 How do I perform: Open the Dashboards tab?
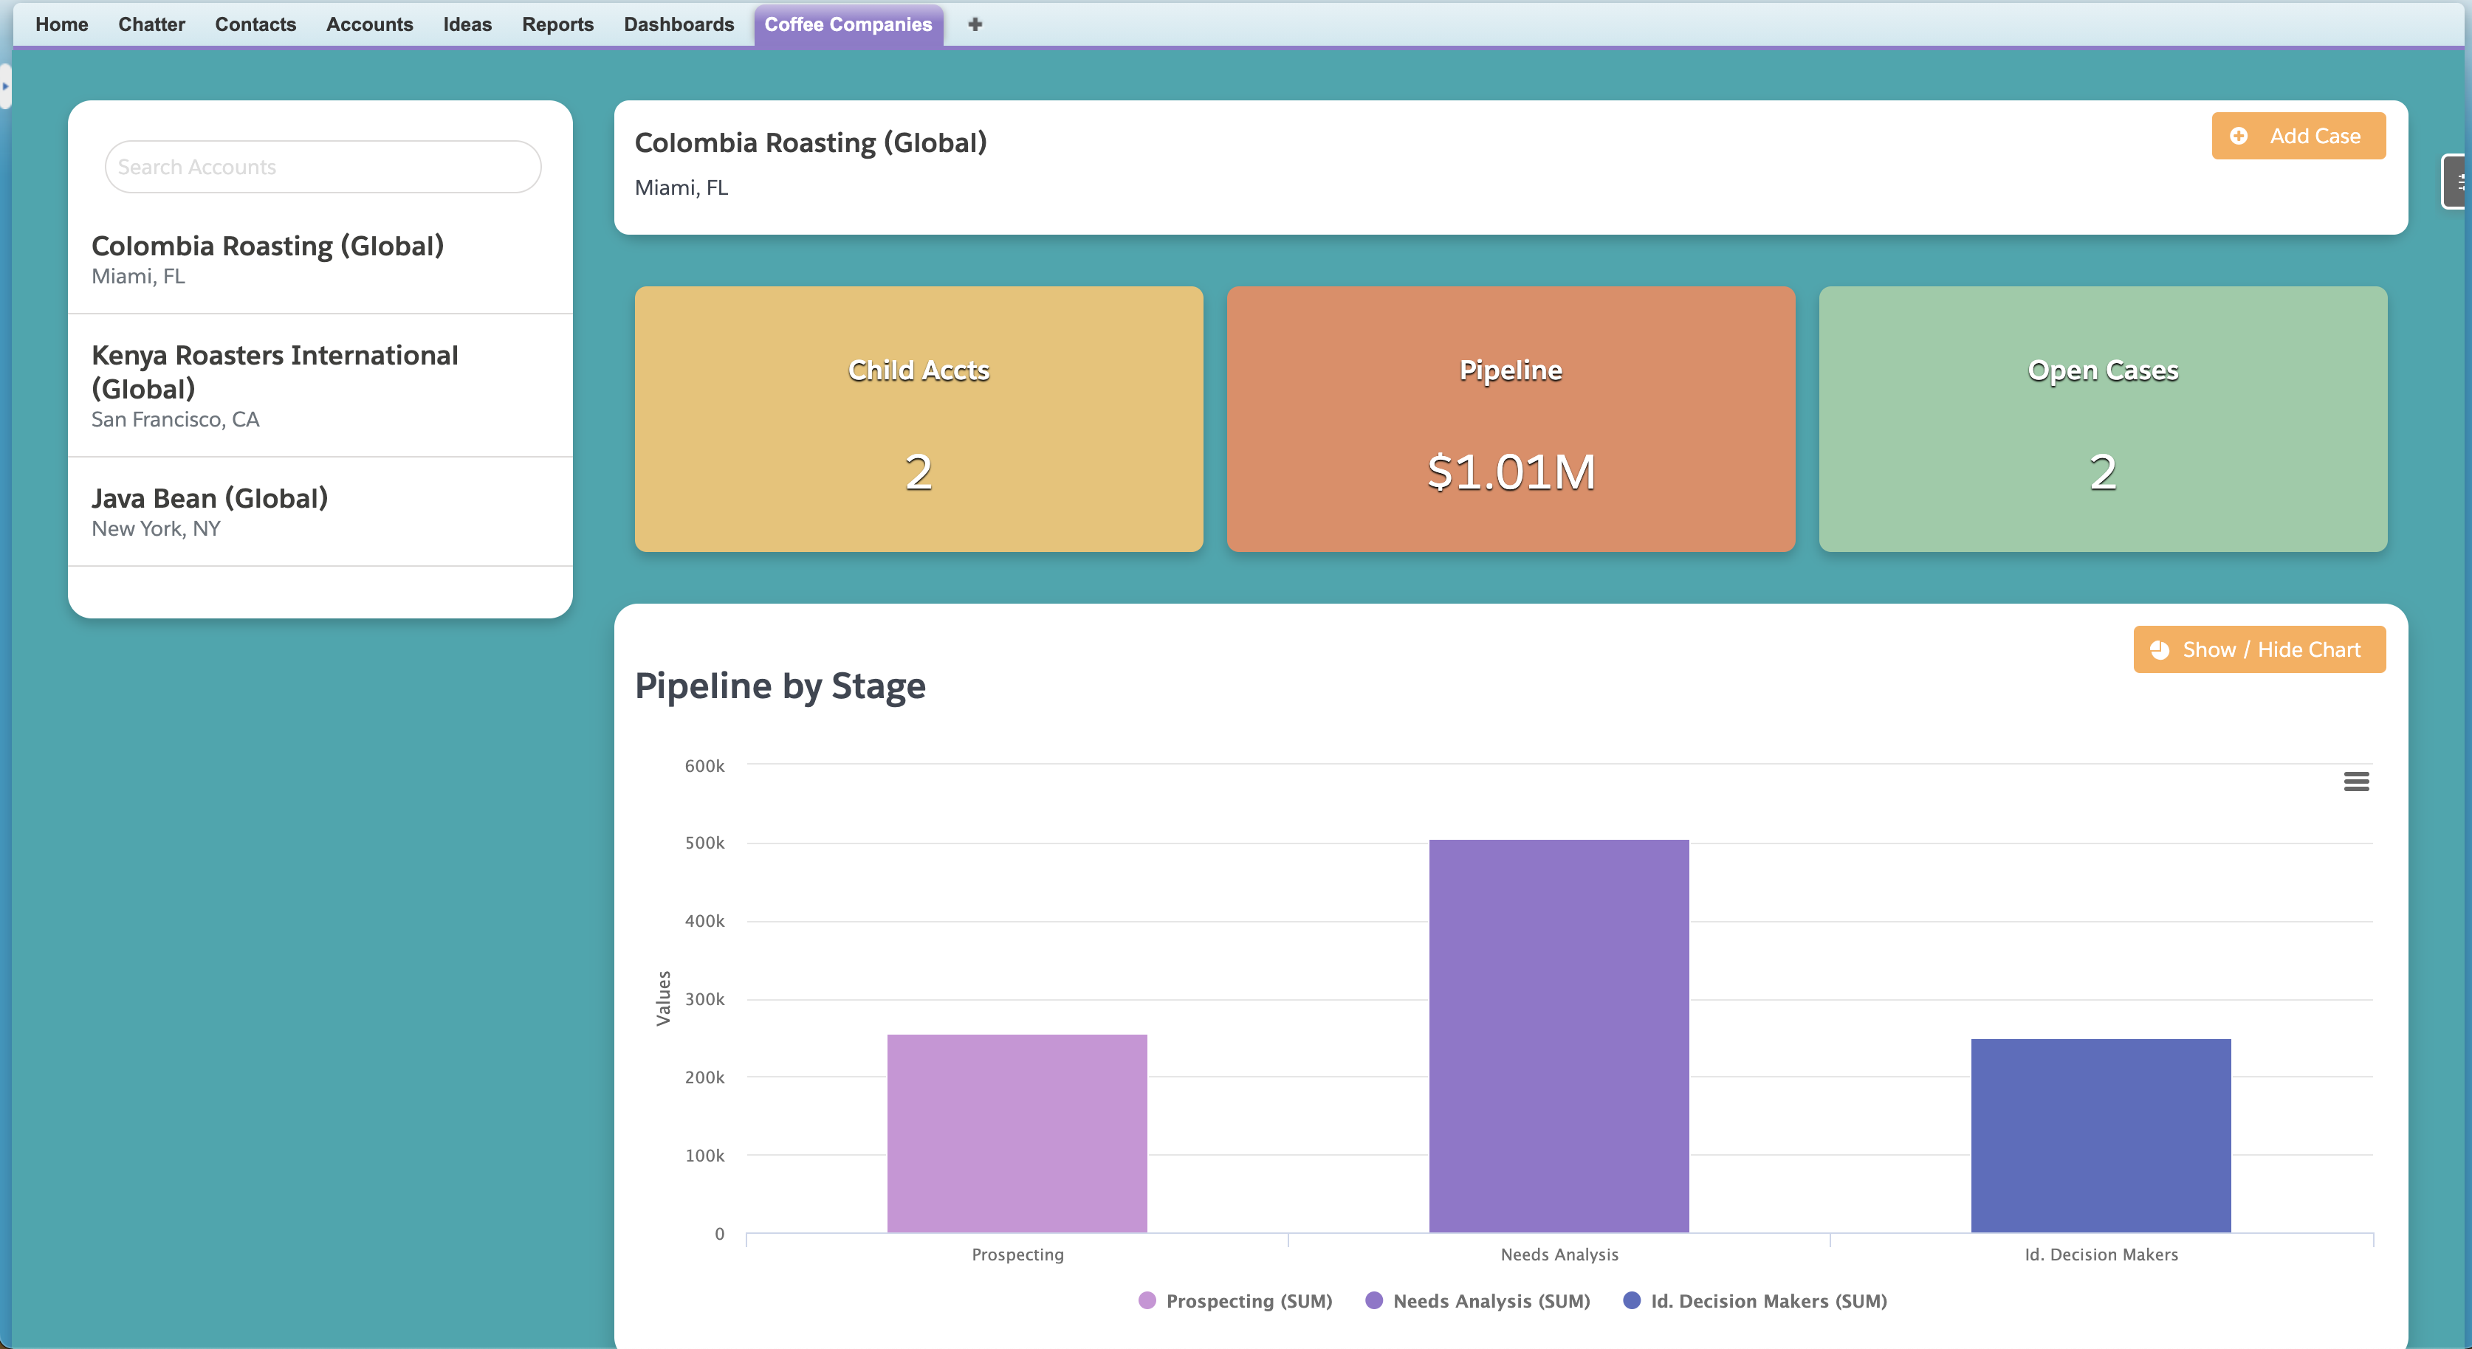pyautogui.click(x=679, y=24)
